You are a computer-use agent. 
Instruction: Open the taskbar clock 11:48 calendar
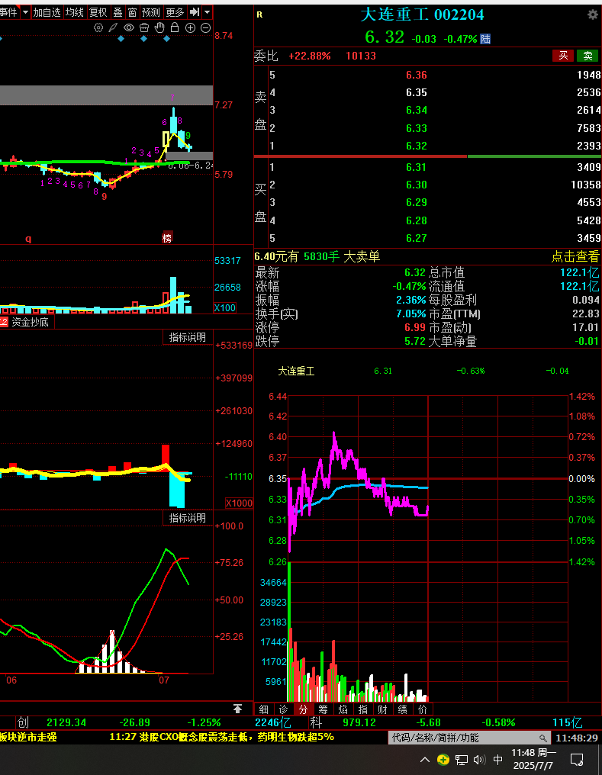[534, 759]
